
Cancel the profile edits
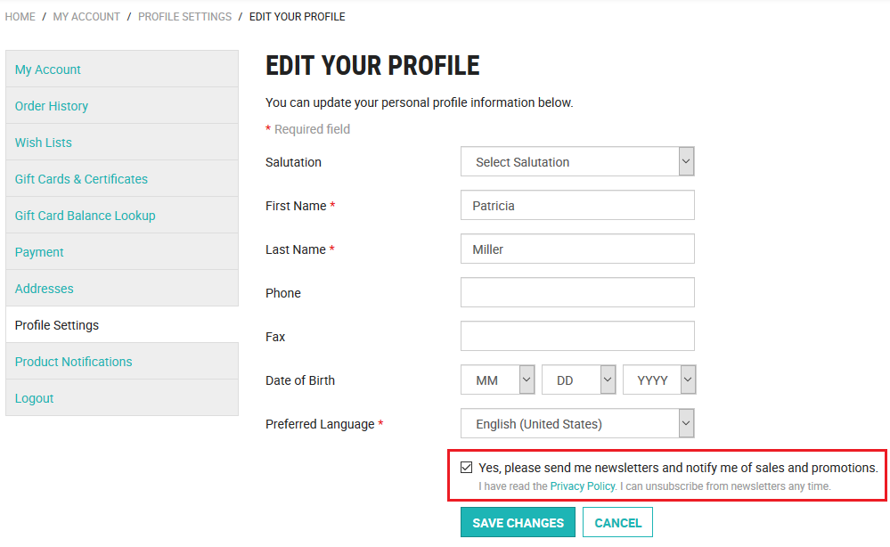(616, 522)
